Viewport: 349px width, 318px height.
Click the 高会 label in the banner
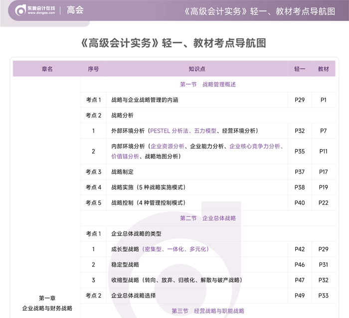tap(75, 10)
